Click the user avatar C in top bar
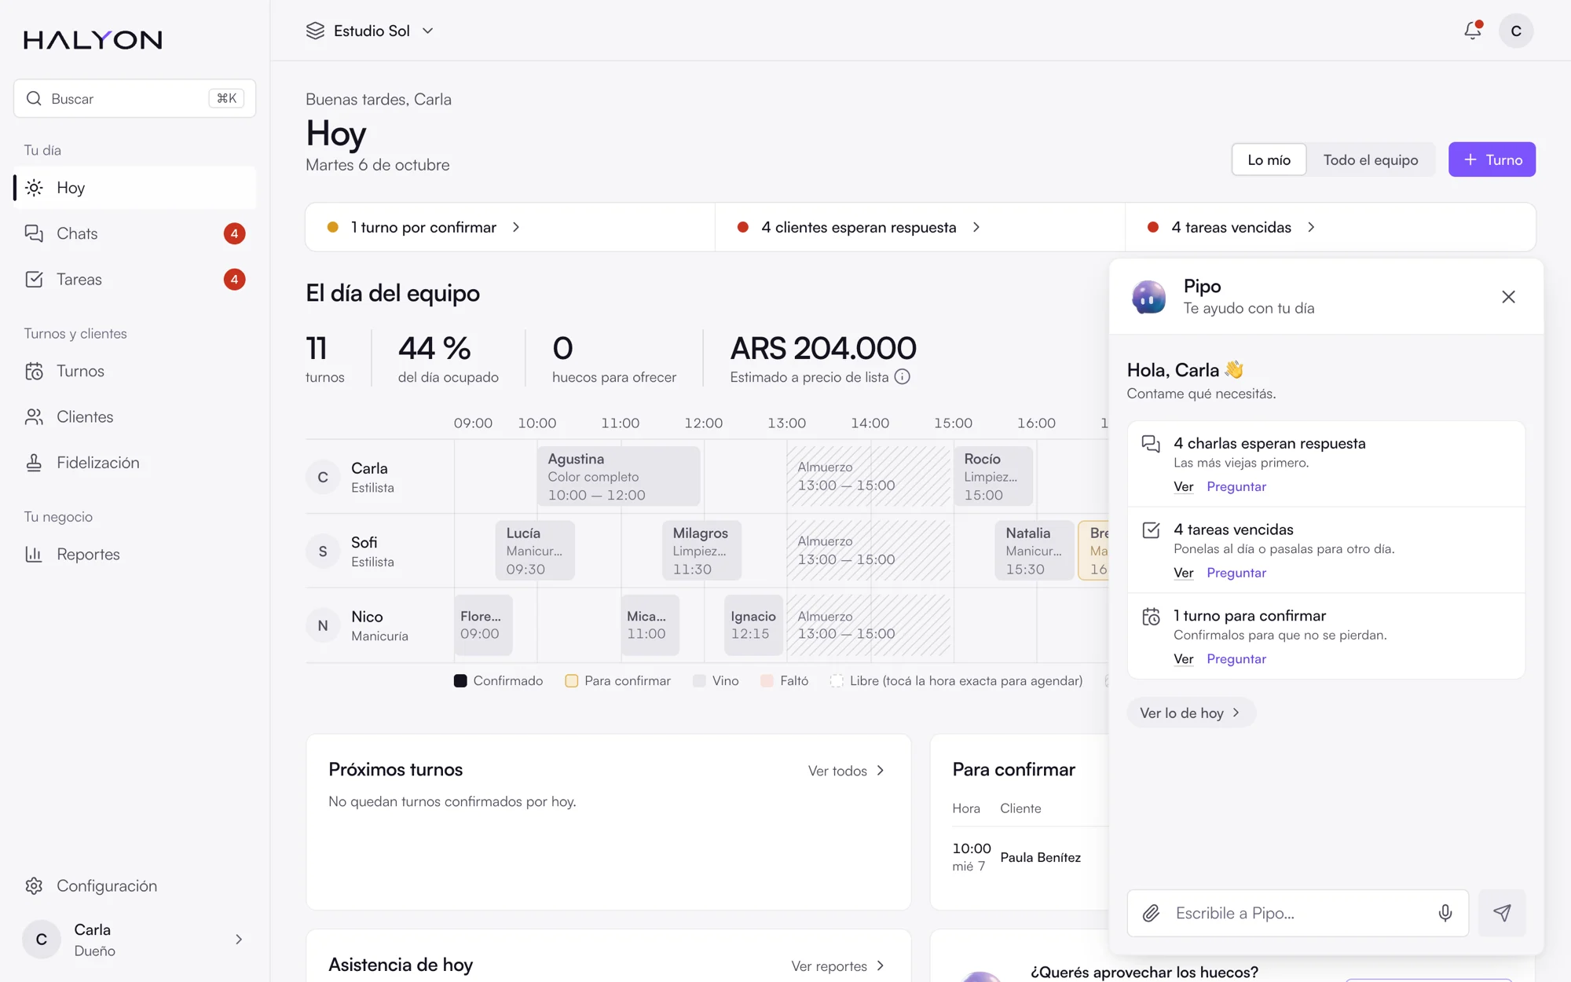 point(1516,31)
